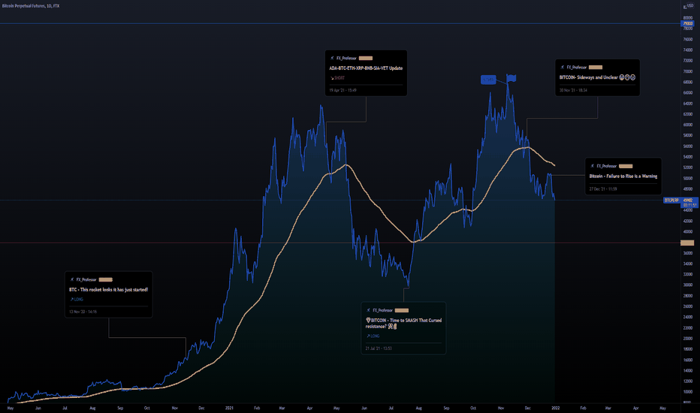This screenshot has width=700, height=413.
Task: Open the 'BITCOIN- Sideways and Unclear' idea title
Action: click(x=597, y=77)
